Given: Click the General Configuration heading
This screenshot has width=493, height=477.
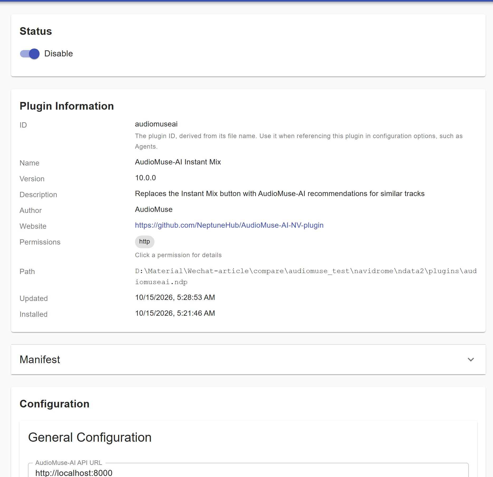Looking at the screenshot, I should (90, 437).
